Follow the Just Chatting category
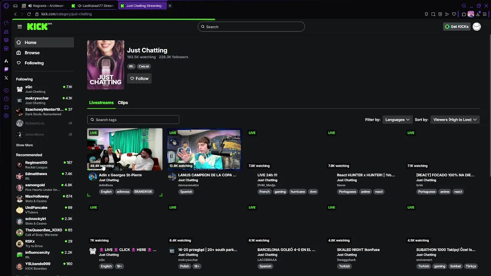 click(x=139, y=79)
